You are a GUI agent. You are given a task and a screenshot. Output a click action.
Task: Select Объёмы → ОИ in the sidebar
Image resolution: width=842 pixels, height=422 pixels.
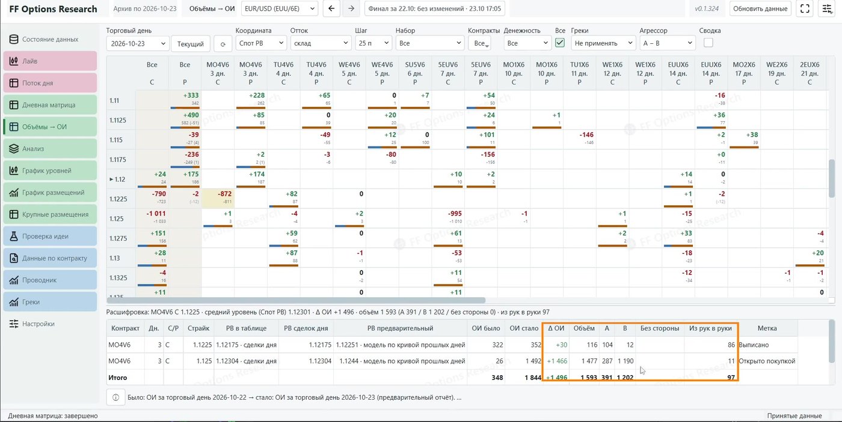pos(51,127)
